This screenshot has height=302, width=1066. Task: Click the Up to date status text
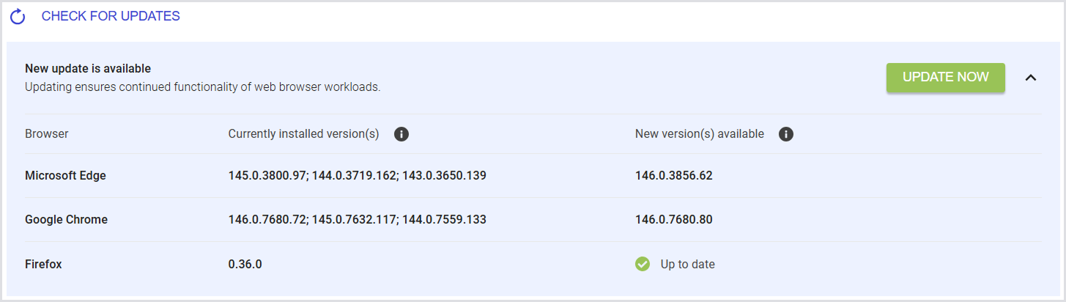[x=687, y=264]
